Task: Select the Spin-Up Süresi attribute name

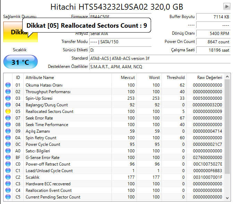Action: click(x=39, y=98)
